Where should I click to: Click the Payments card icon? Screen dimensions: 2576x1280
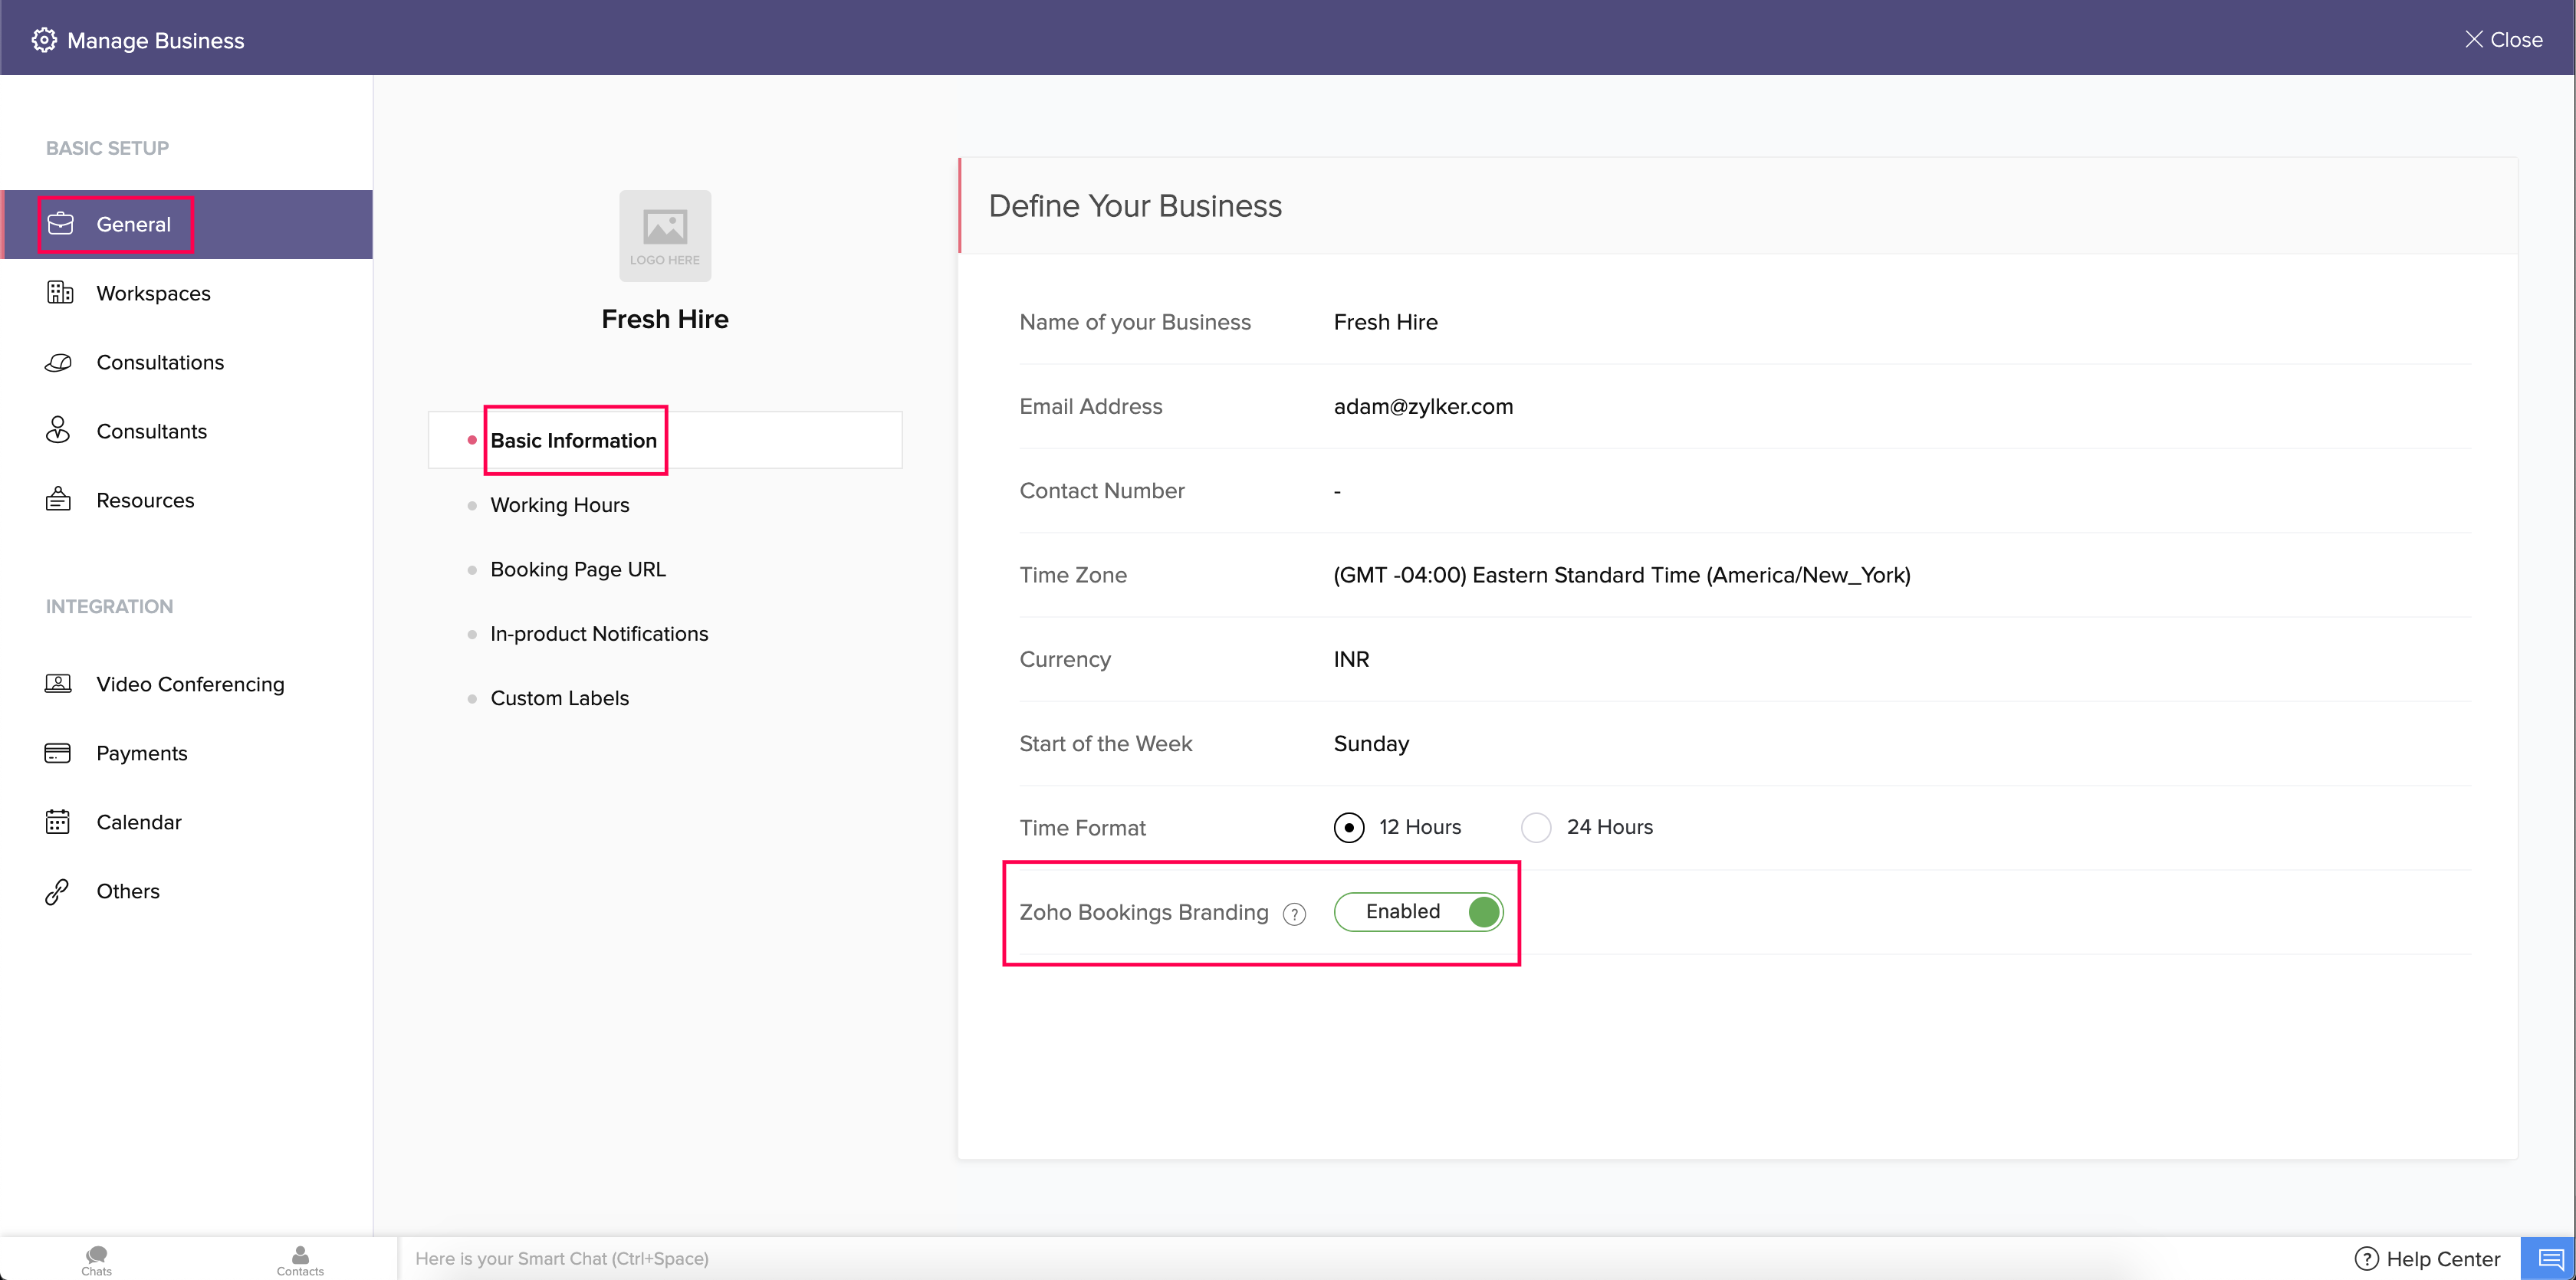58,753
